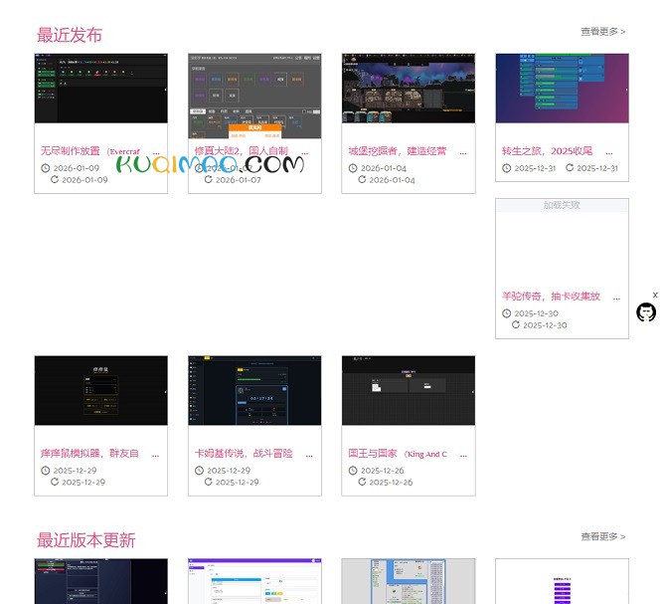Open thumbnail of 转生之旅 game
The image size is (662, 604).
point(562,89)
